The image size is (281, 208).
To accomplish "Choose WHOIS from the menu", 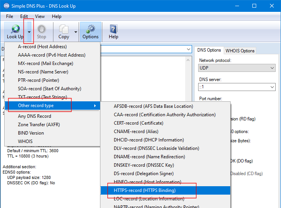I will tap(52, 141).
